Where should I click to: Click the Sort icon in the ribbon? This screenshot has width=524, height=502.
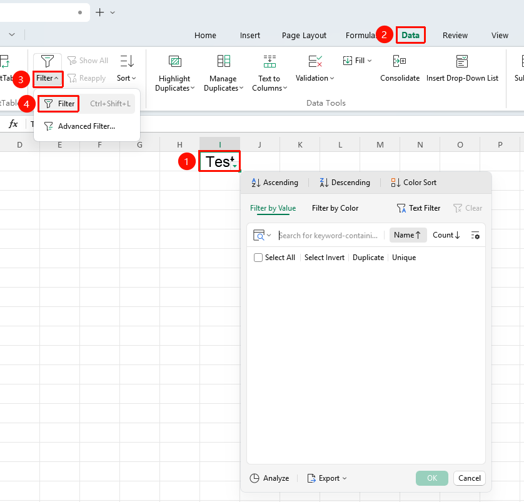coord(127,61)
